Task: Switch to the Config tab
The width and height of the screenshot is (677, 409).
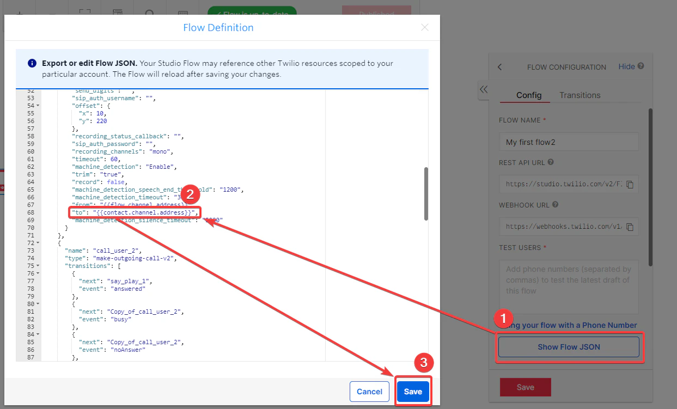Action: (529, 95)
